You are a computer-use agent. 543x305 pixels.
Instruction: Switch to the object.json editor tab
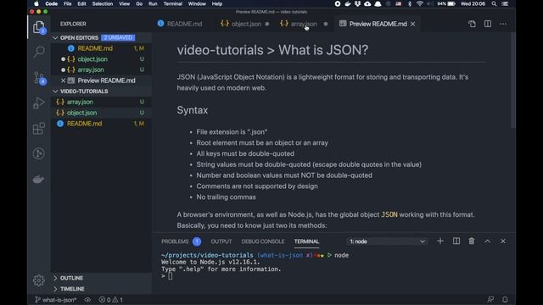(246, 24)
